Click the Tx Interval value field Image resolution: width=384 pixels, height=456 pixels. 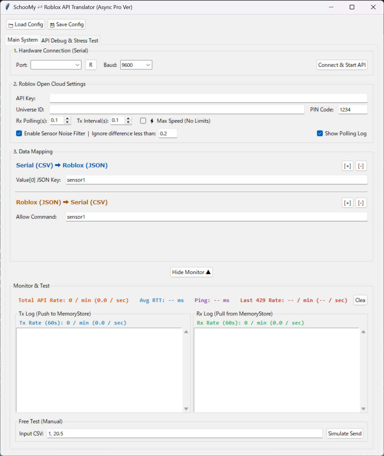[x=118, y=120]
